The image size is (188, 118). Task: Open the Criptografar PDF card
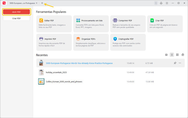click(128, 42)
